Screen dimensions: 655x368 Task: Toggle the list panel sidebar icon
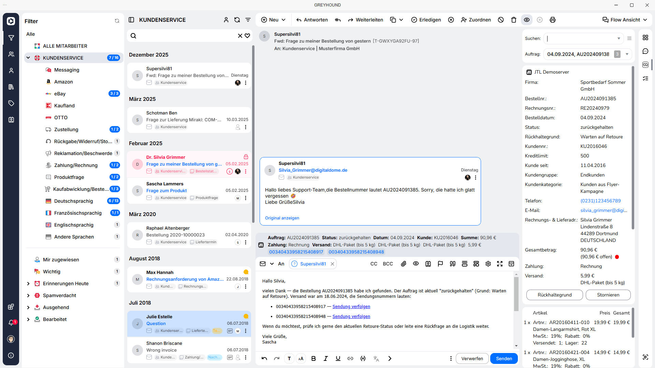[x=131, y=20]
